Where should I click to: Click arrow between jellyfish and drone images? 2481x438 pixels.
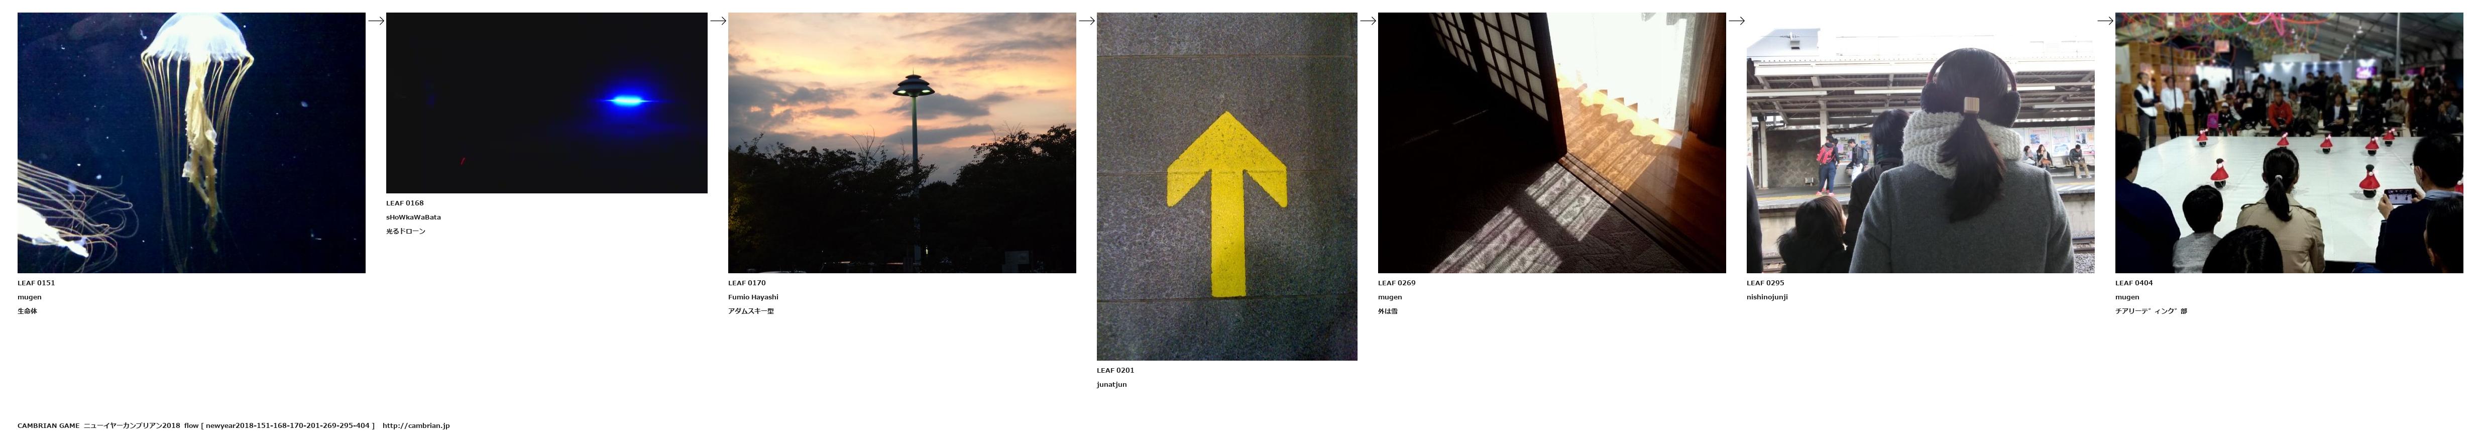pos(377,20)
